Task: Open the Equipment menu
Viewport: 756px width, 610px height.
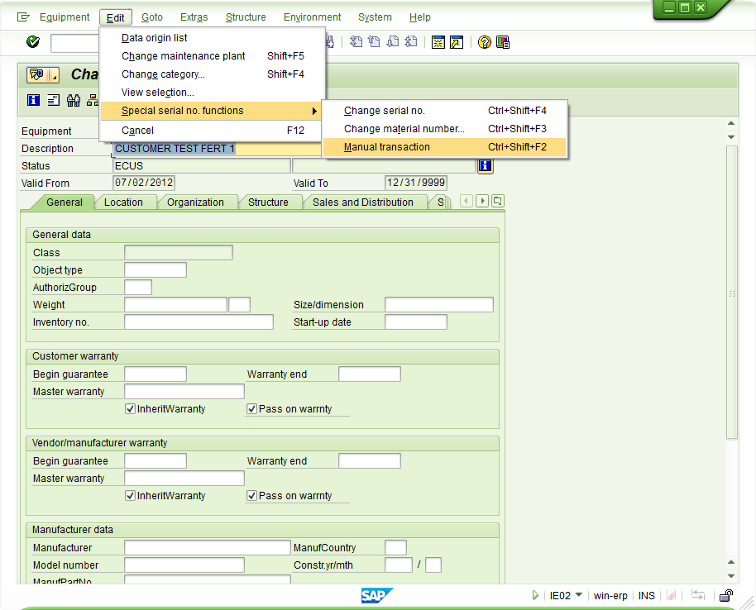Action: tap(65, 17)
